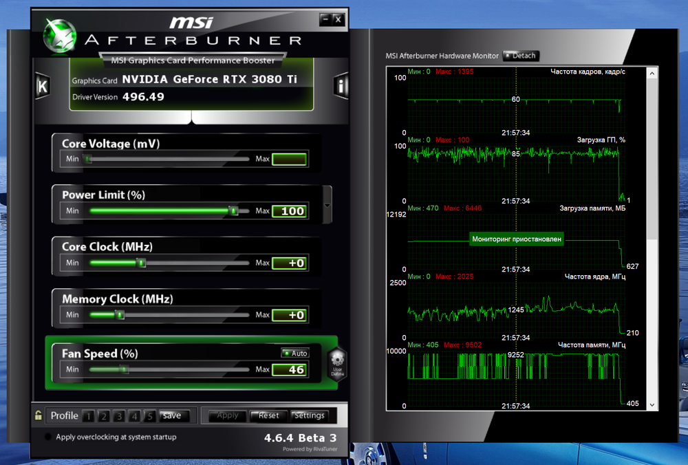Click the Memory Clock slider handle

[120, 315]
